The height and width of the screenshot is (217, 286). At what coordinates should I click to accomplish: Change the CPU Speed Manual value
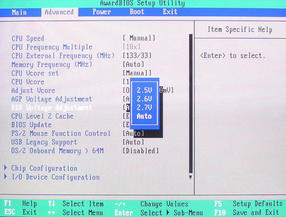(139, 38)
